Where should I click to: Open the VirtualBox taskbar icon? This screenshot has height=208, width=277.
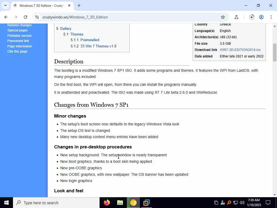click(x=146, y=203)
